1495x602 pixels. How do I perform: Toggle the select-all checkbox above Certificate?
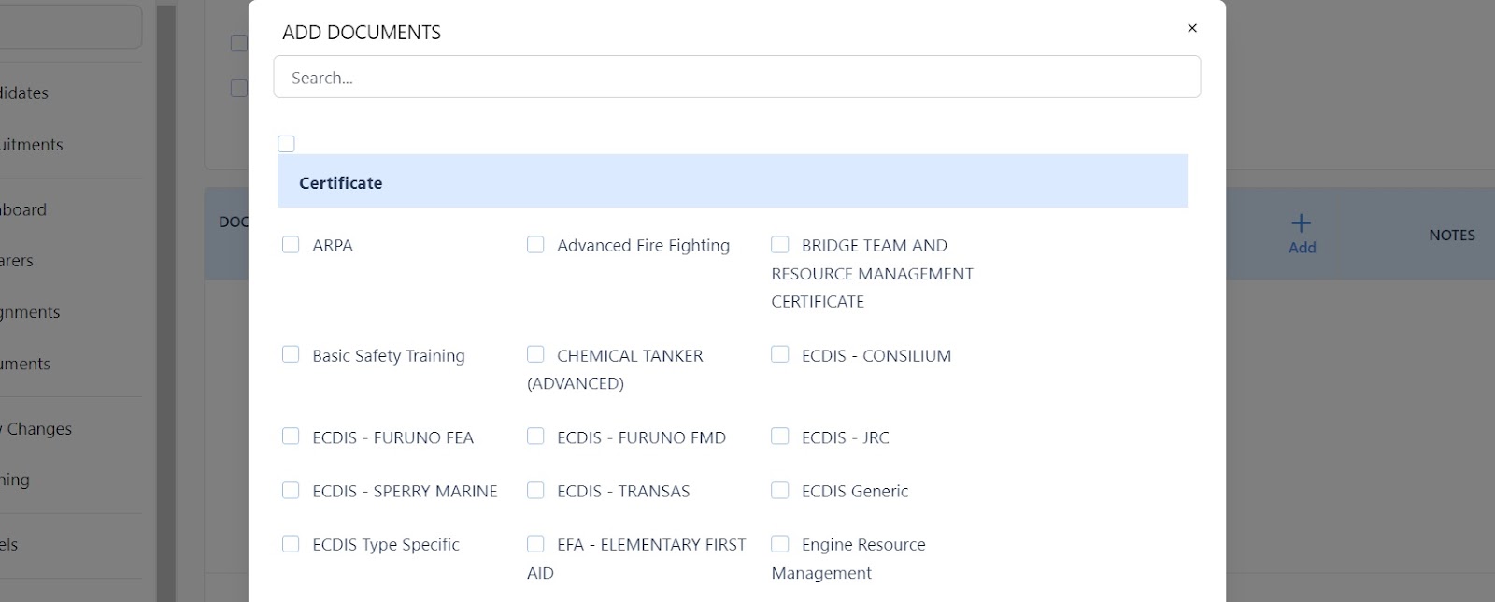[287, 144]
